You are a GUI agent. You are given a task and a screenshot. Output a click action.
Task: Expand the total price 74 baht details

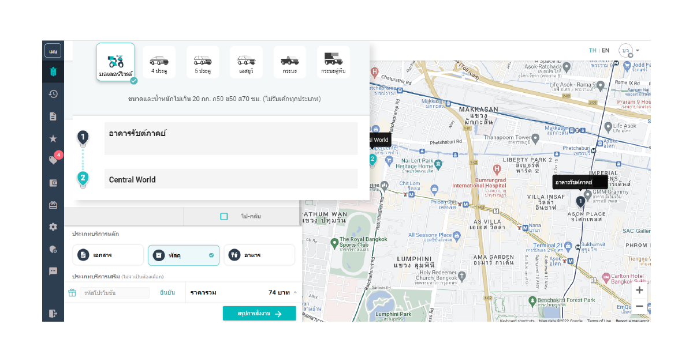(x=295, y=292)
